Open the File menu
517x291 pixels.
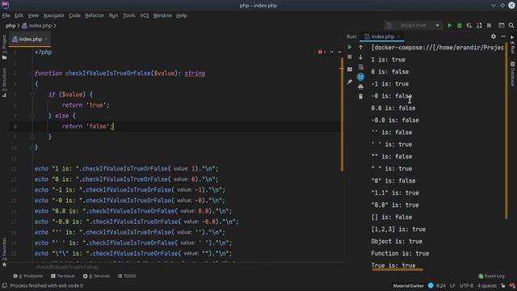(x=6, y=15)
